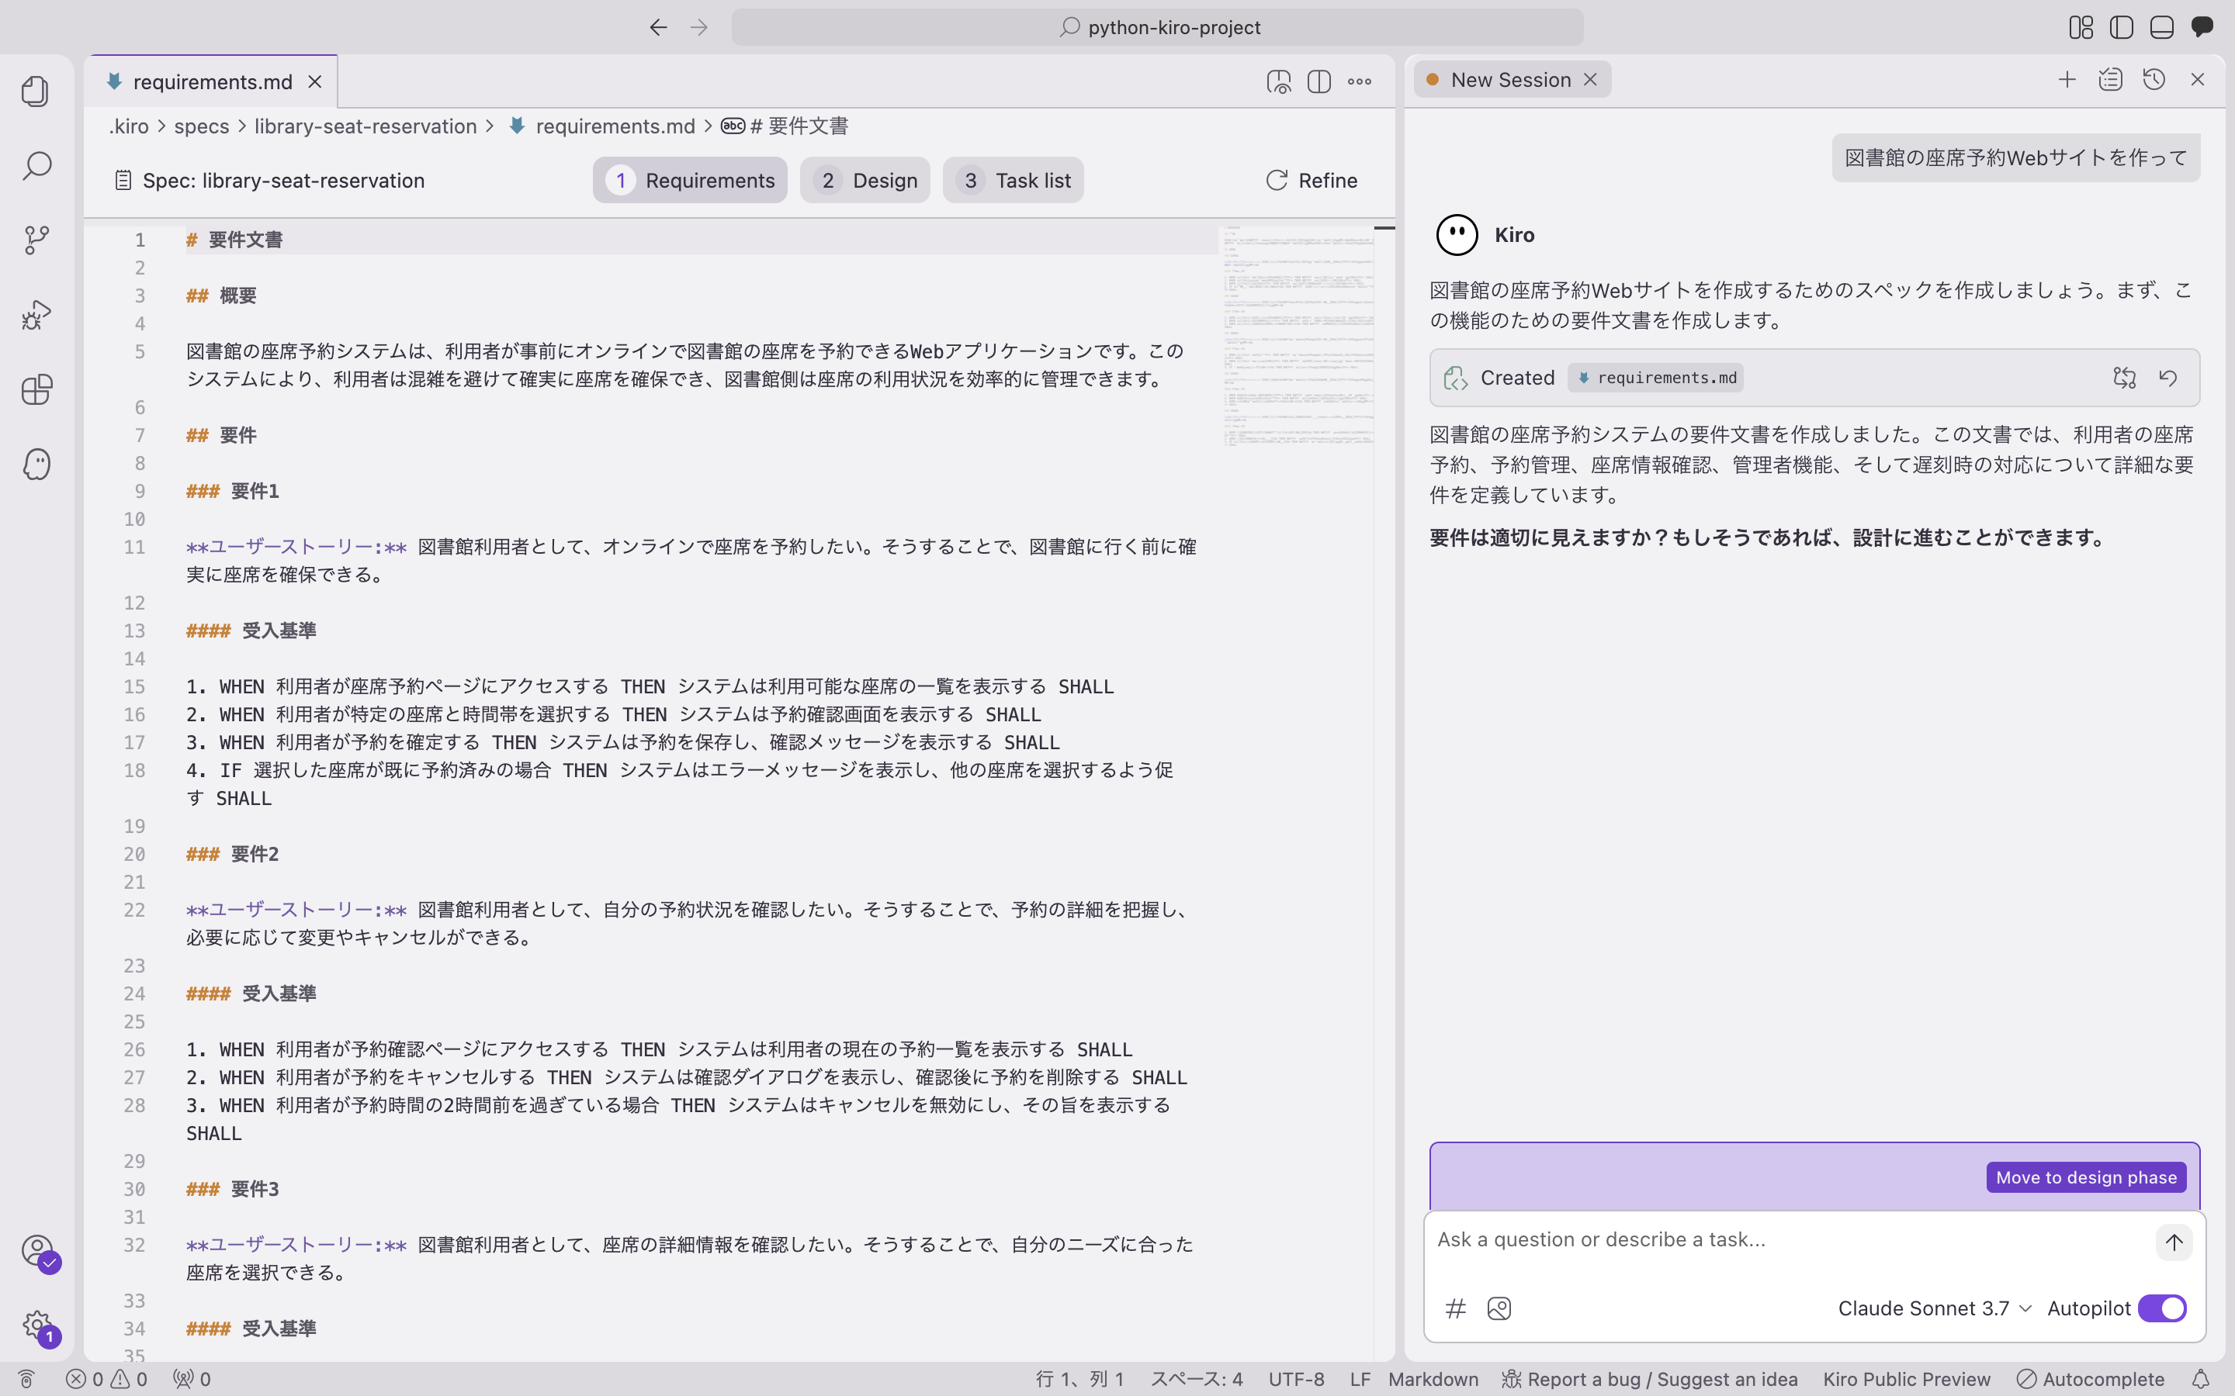Screen dimensions: 2235x1396
Task: Click line number 20 in the gutter
Action: pos(135,854)
